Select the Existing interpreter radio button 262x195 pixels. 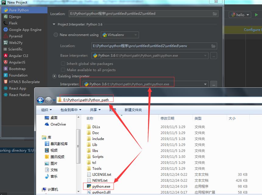coord(54,76)
